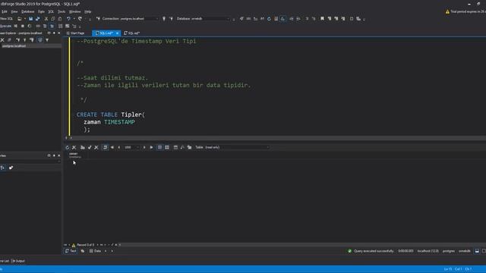Viewport: 486px width, 273px height.
Task: Open Database Explorer window position menu
Action: (49, 33)
